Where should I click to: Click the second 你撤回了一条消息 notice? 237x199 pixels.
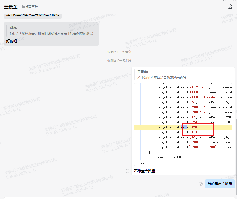pyautogui.click(x=119, y=61)
